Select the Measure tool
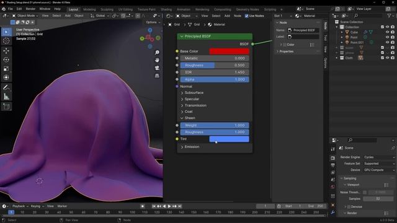Viewport: 397px width, 223px height. pyautogui.click(x=6, y=97)
